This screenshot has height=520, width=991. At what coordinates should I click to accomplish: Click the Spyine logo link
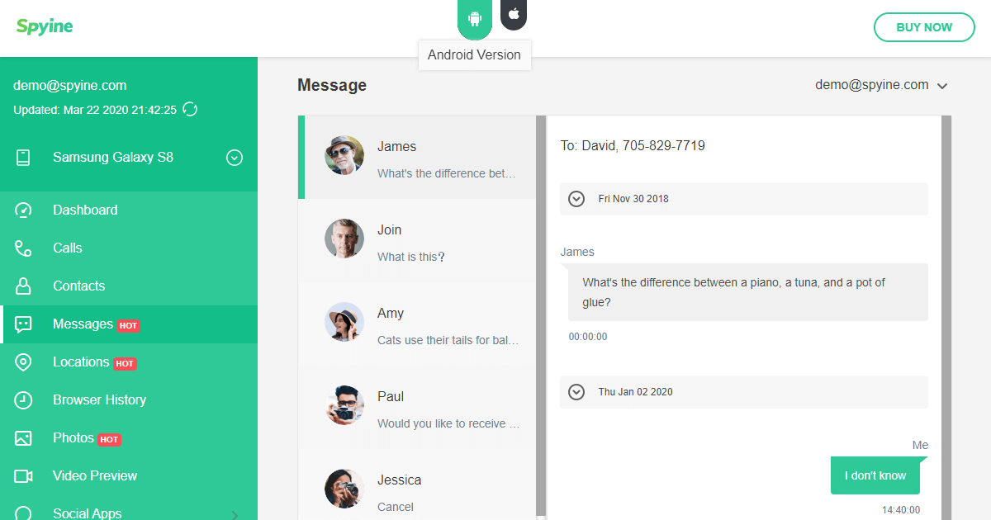pos(45,26)
